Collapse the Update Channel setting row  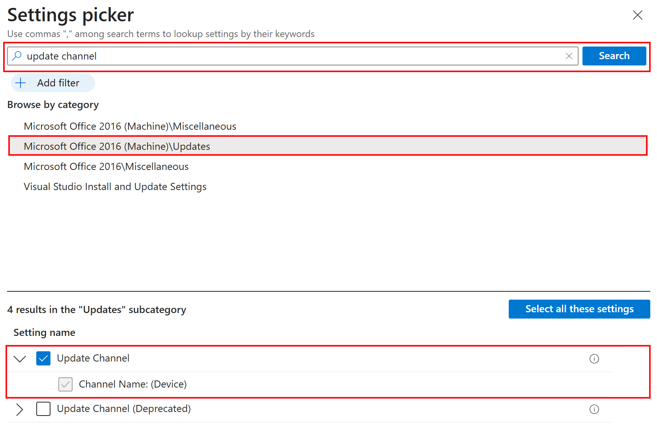pyautogui.click(x=20, y=359)
